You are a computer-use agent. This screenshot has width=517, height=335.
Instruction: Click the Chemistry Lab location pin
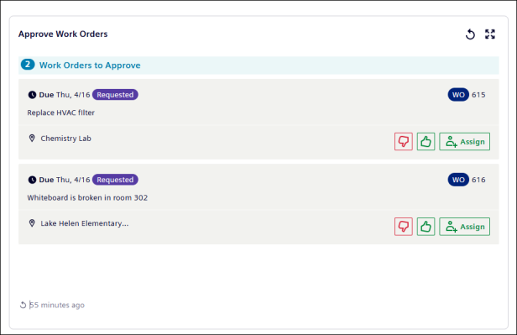(32, 139)
